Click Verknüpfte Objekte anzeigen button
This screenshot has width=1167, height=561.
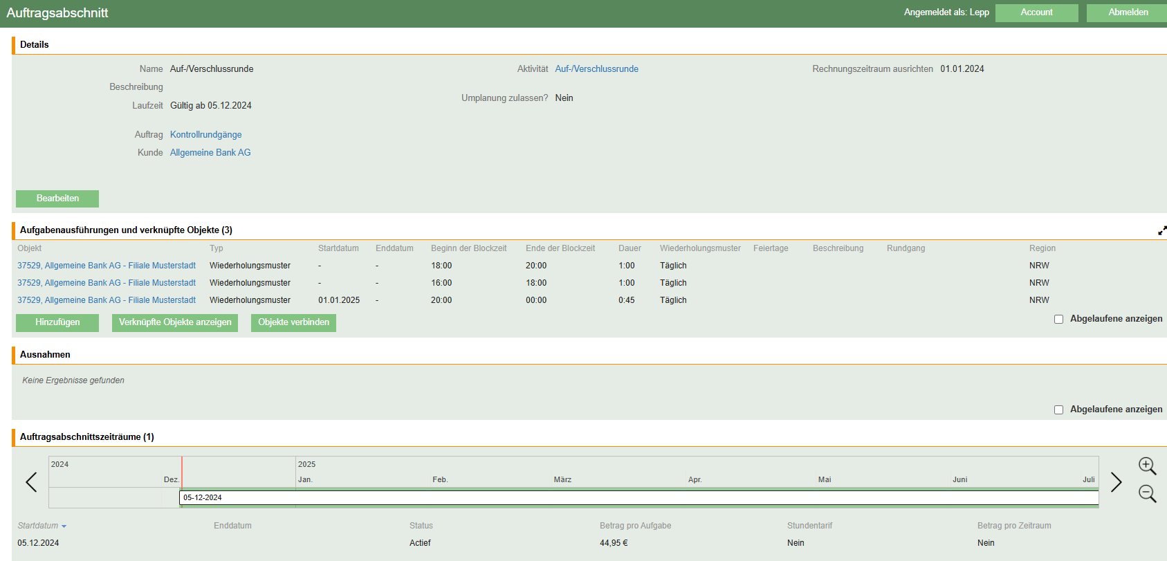click(175, 322)
